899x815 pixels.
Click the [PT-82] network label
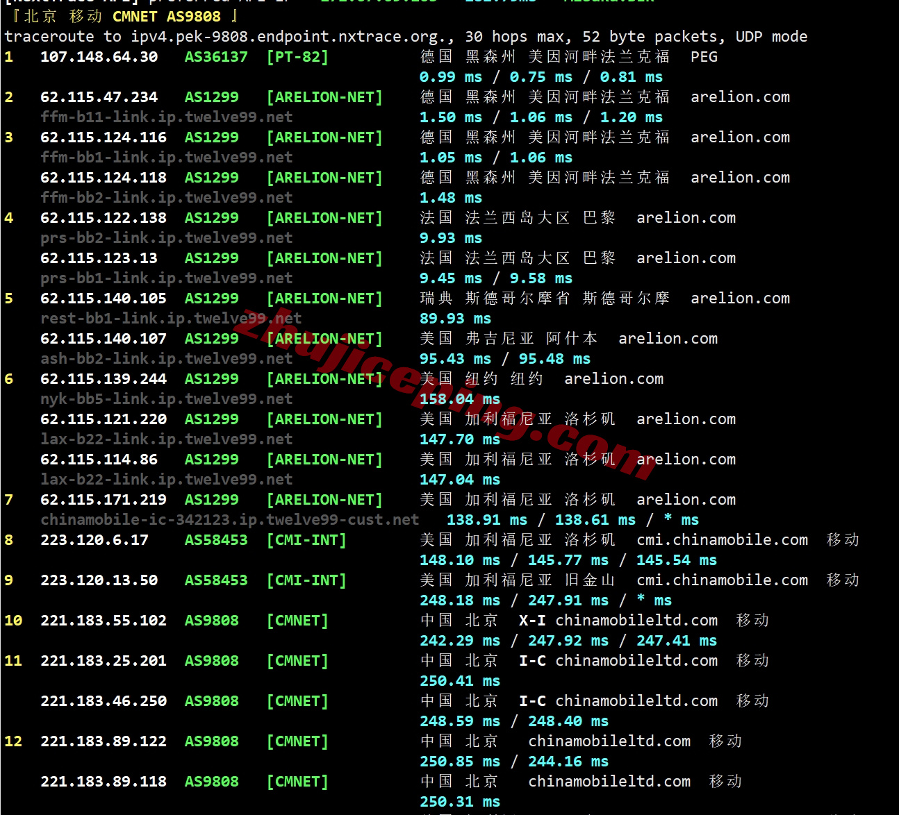point(297,57)
